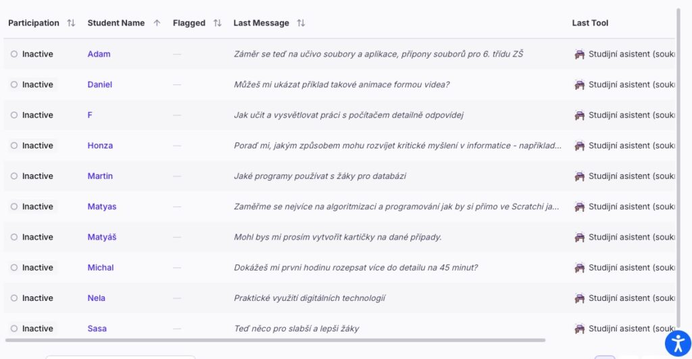Click the assistant icon in Sasa's row

pyautogui.click(x=579, y=329)
